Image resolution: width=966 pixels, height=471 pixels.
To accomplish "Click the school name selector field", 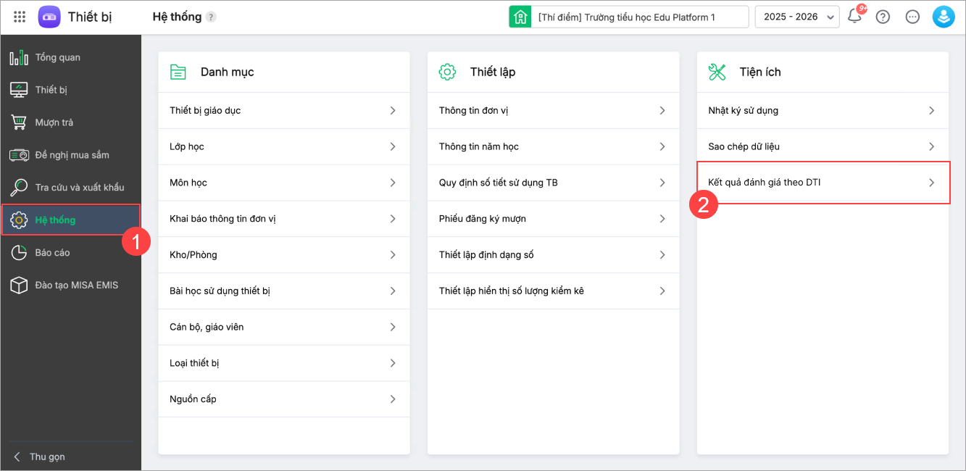I will point(641,17).
